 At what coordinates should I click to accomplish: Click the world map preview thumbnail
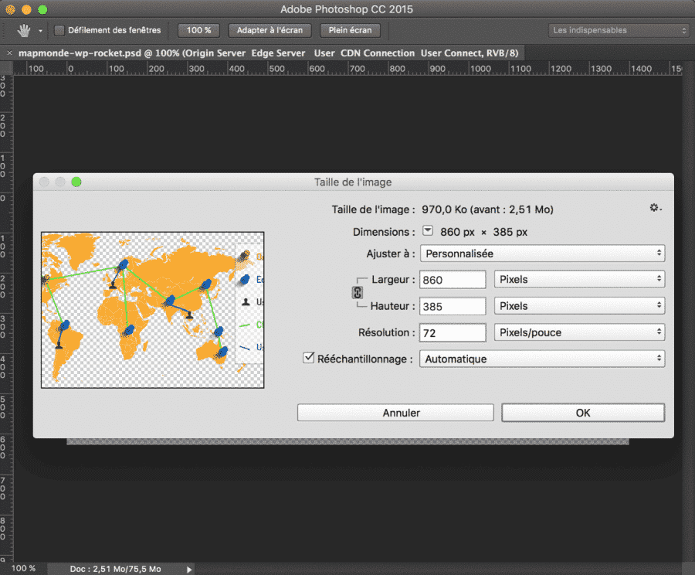pos(152,310)
